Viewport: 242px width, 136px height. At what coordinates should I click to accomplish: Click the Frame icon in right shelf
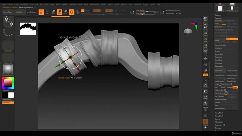coord(205,85)
